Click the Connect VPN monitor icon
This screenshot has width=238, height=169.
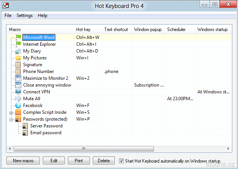(x=18, y=92)
